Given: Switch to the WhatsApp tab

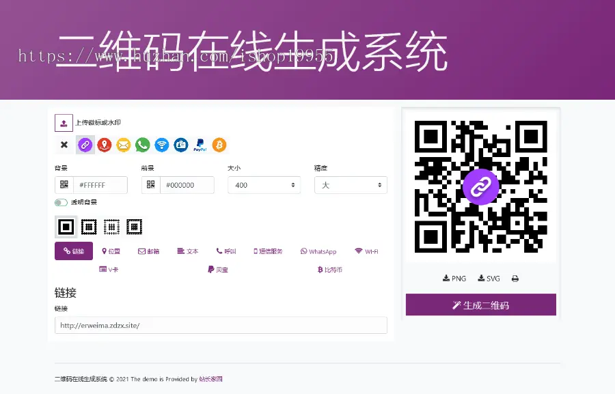Looking at the screenshot, I should point(318,251).
